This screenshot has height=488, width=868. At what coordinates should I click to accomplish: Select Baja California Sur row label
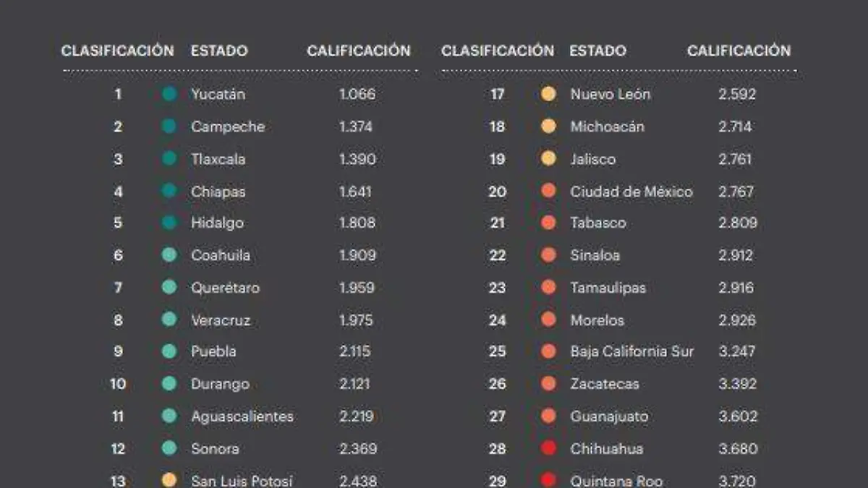(632, 351)
